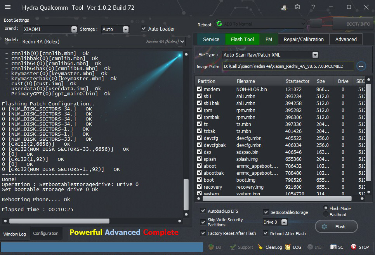Open the Storage Auto dropdown
375x255 pixels.
[126, 29]
